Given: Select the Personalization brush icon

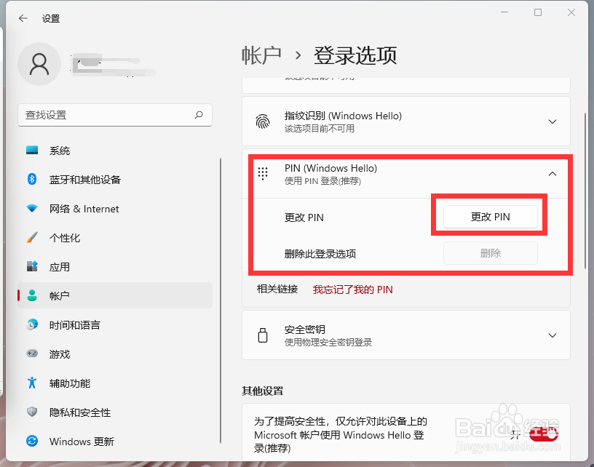Looking at the screenshot, I should pyautogui.click(x=32, y=238).
